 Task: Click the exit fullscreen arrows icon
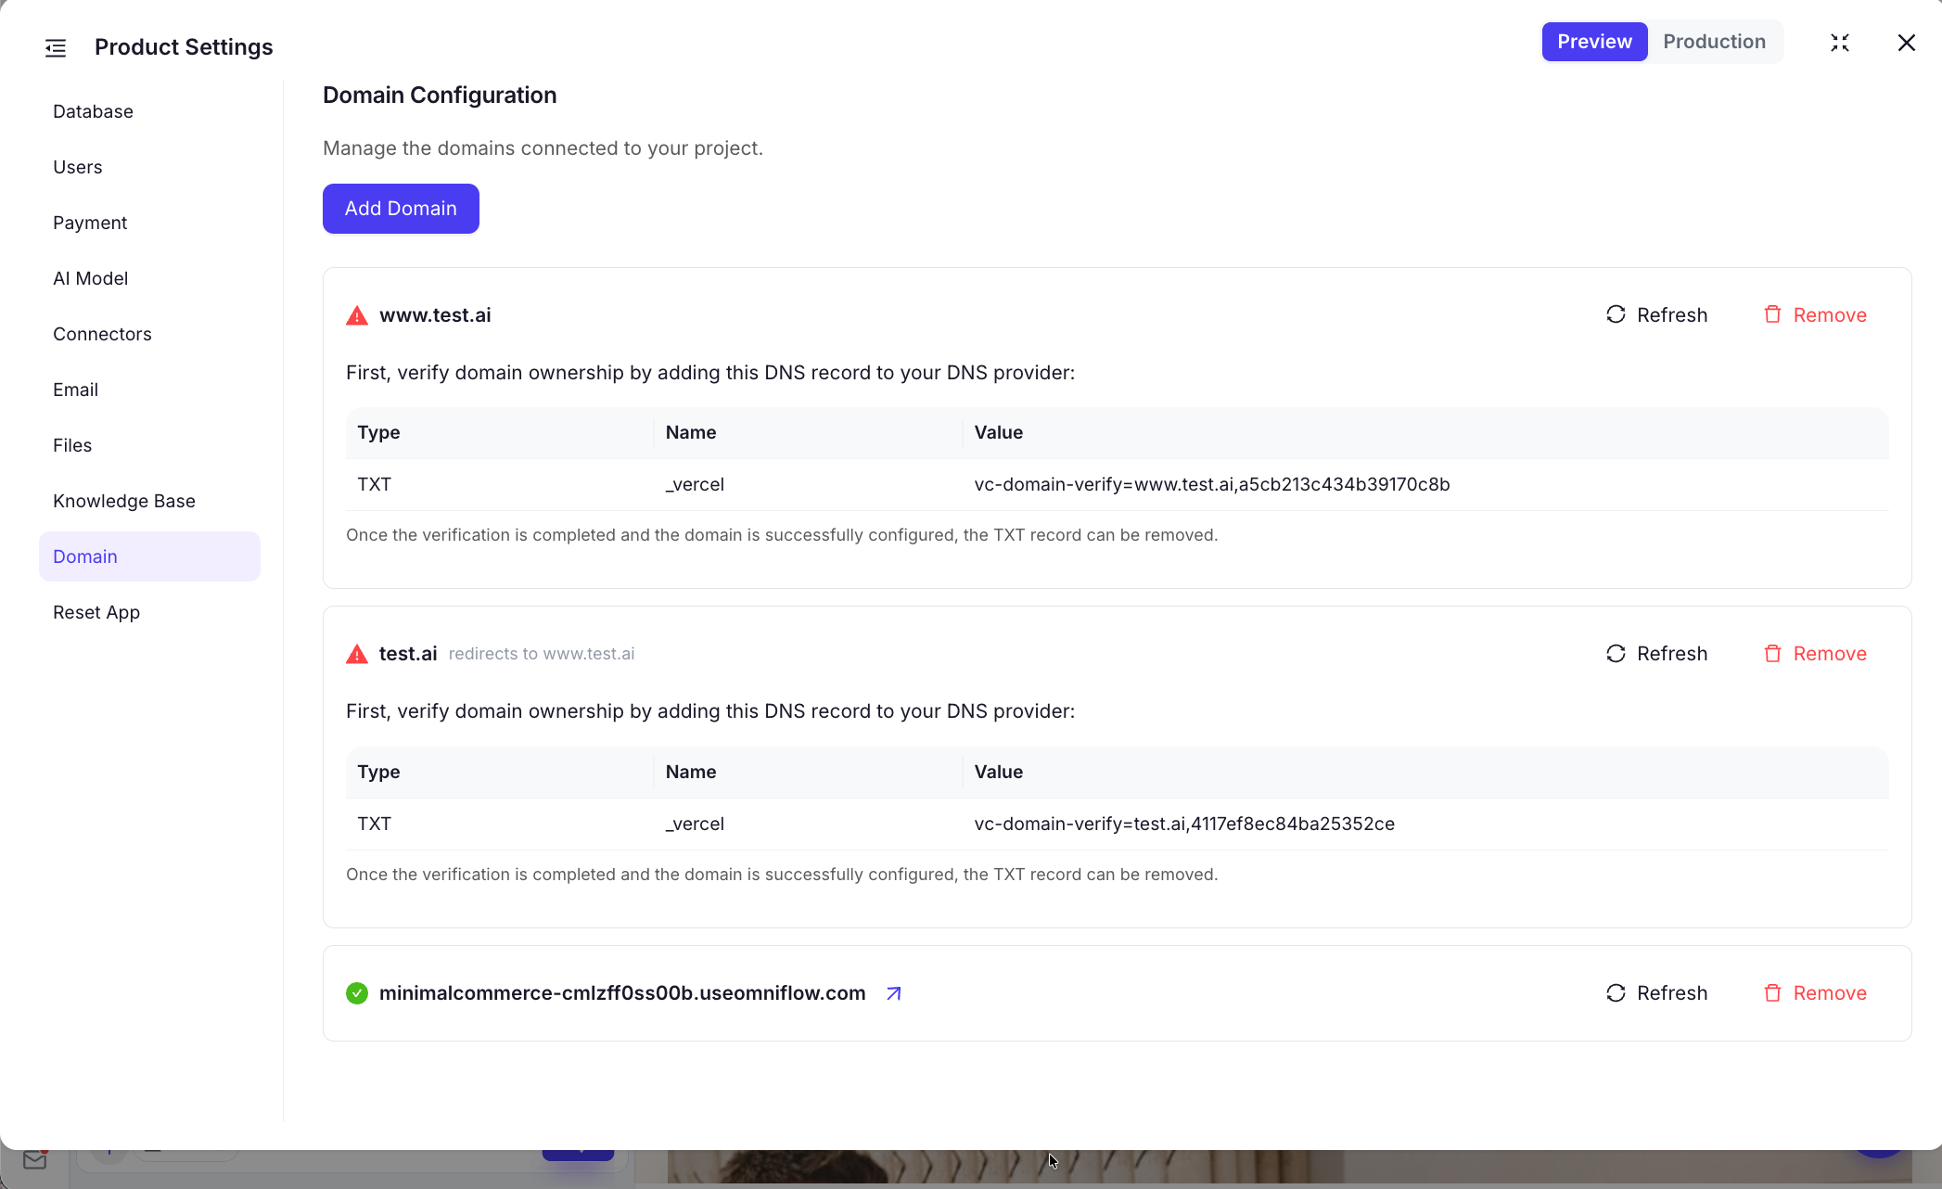1840,43
